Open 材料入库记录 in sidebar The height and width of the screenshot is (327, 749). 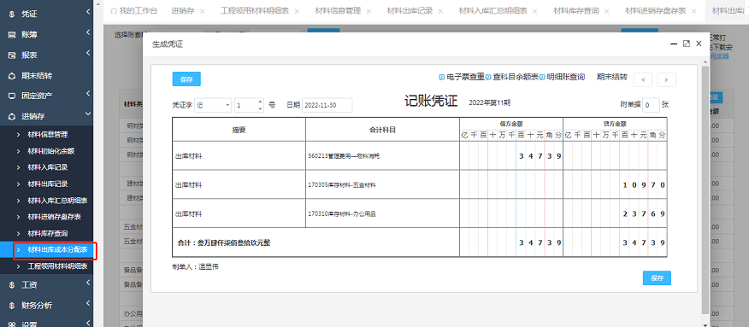coord(48,167)
